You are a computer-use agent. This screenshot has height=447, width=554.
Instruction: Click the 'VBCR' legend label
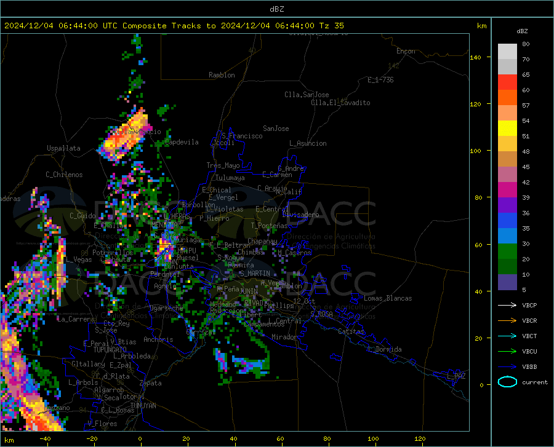[x=529, y=321]
